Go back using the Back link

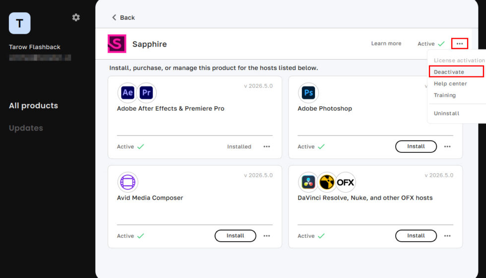[x=123, y=17]
